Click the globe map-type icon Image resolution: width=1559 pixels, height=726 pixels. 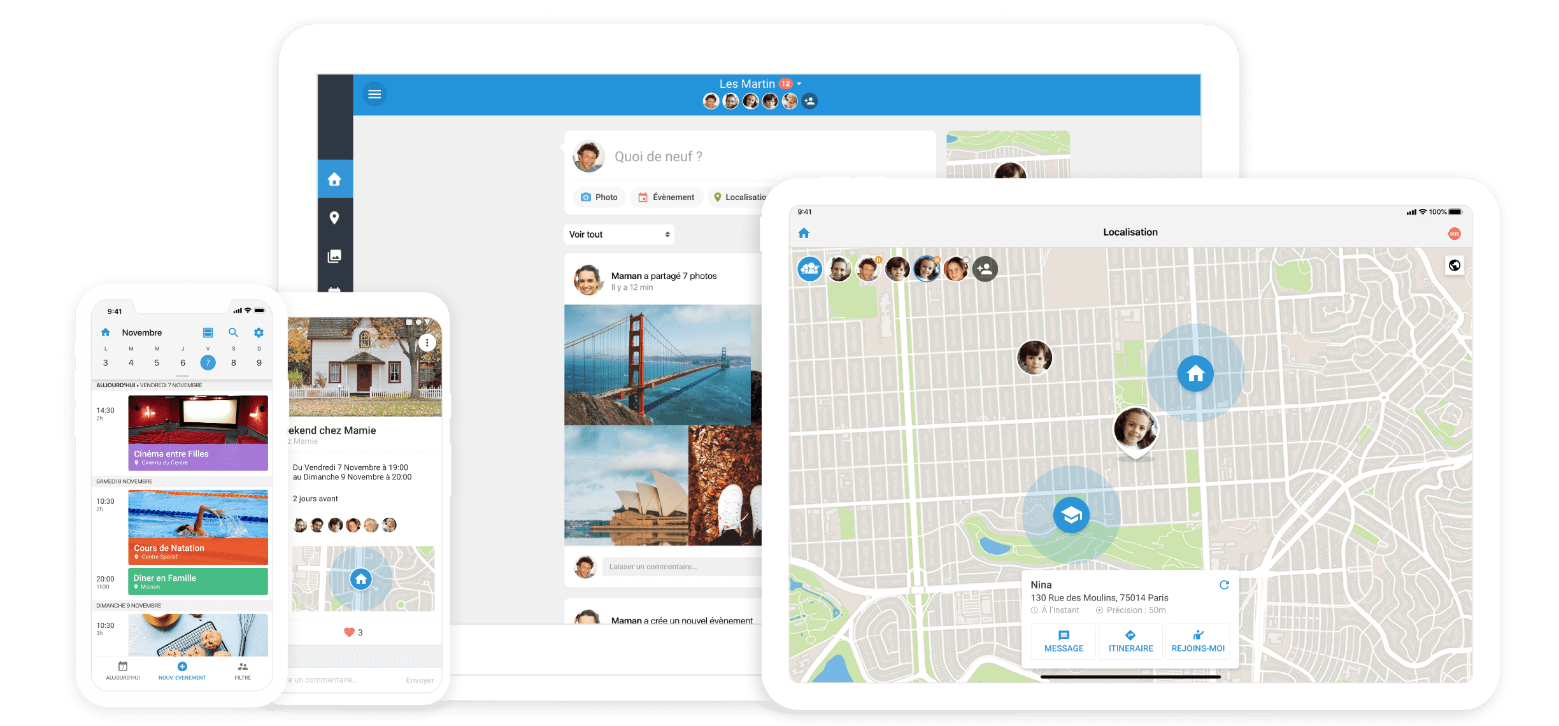tap(1455, 266)
